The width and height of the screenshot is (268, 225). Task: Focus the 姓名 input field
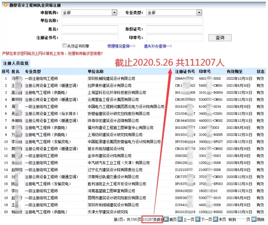pyautogui.click(x=90, y=29)
